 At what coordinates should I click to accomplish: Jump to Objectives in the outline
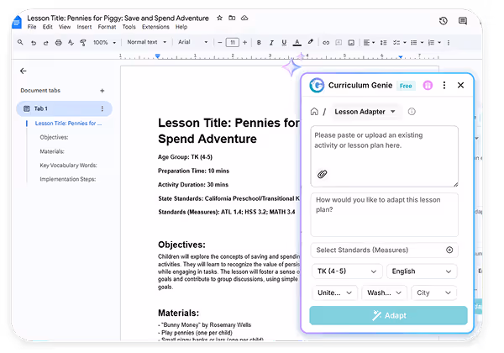pos(54,137)
